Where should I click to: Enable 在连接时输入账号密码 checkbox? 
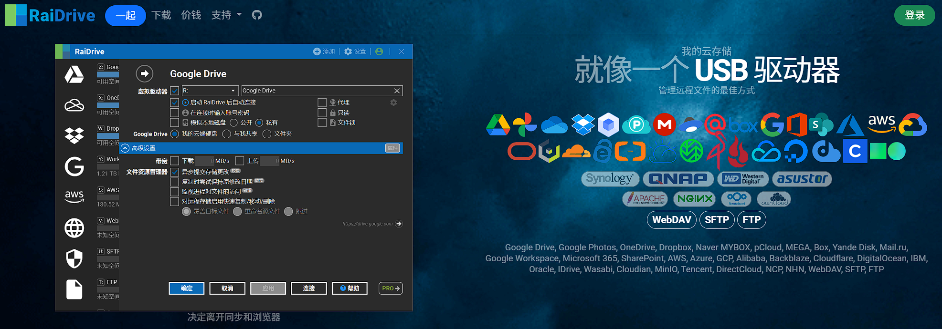(175, 113)
